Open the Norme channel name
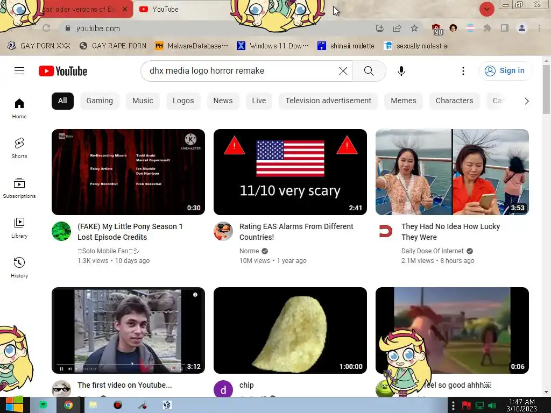551x413 pixels. [x=249, y=251]
